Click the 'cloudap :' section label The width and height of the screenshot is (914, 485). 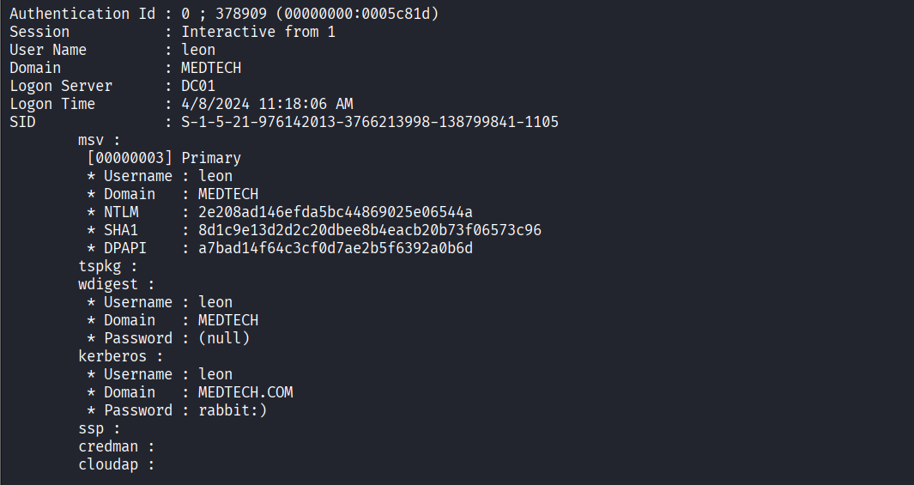(x=117, y=464)
